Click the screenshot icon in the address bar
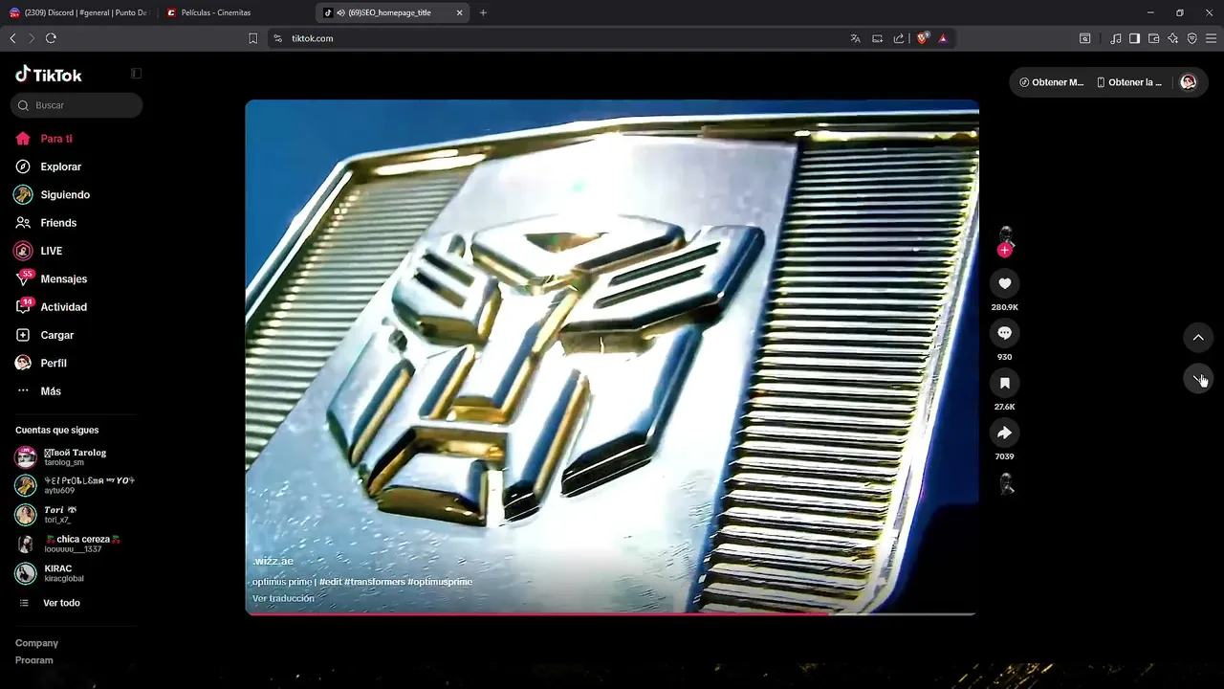This screenshot has height=689, width=1224. pyautogui.click(x=877, y=38)
